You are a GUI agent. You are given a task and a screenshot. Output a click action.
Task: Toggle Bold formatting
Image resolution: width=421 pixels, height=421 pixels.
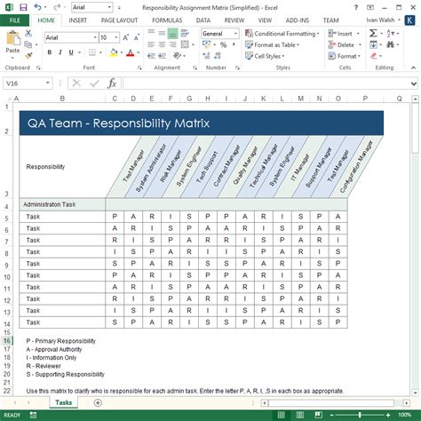click(50, 52)
